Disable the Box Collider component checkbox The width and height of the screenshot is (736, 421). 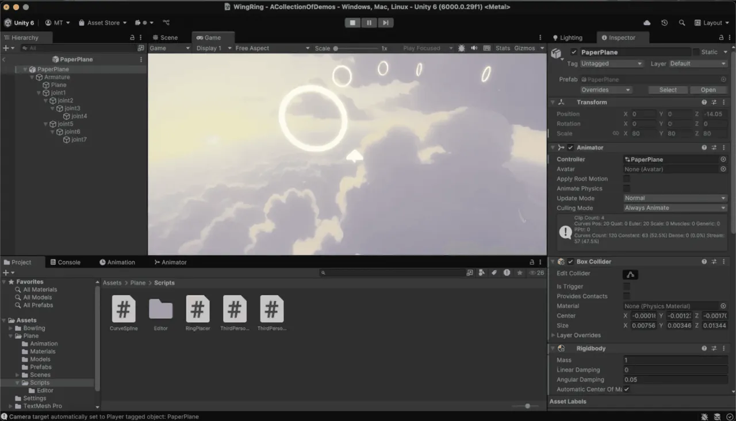[570, 261]
